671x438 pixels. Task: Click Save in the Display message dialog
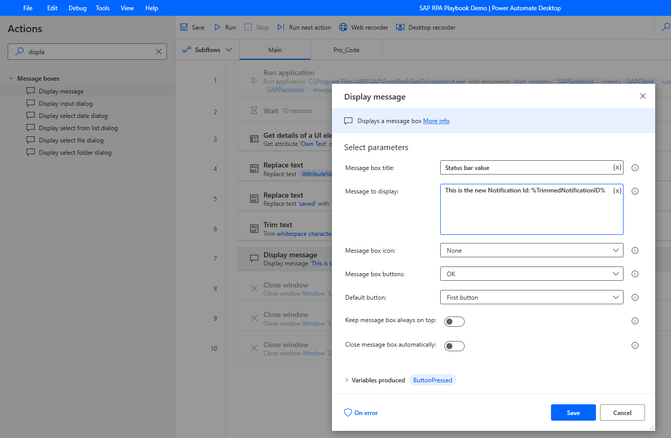573,412
